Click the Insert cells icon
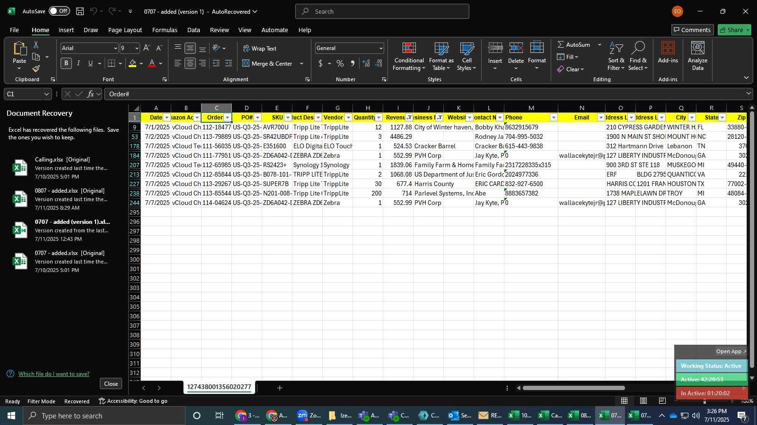Viewport: 757px width, 425px height. (495, 48)
